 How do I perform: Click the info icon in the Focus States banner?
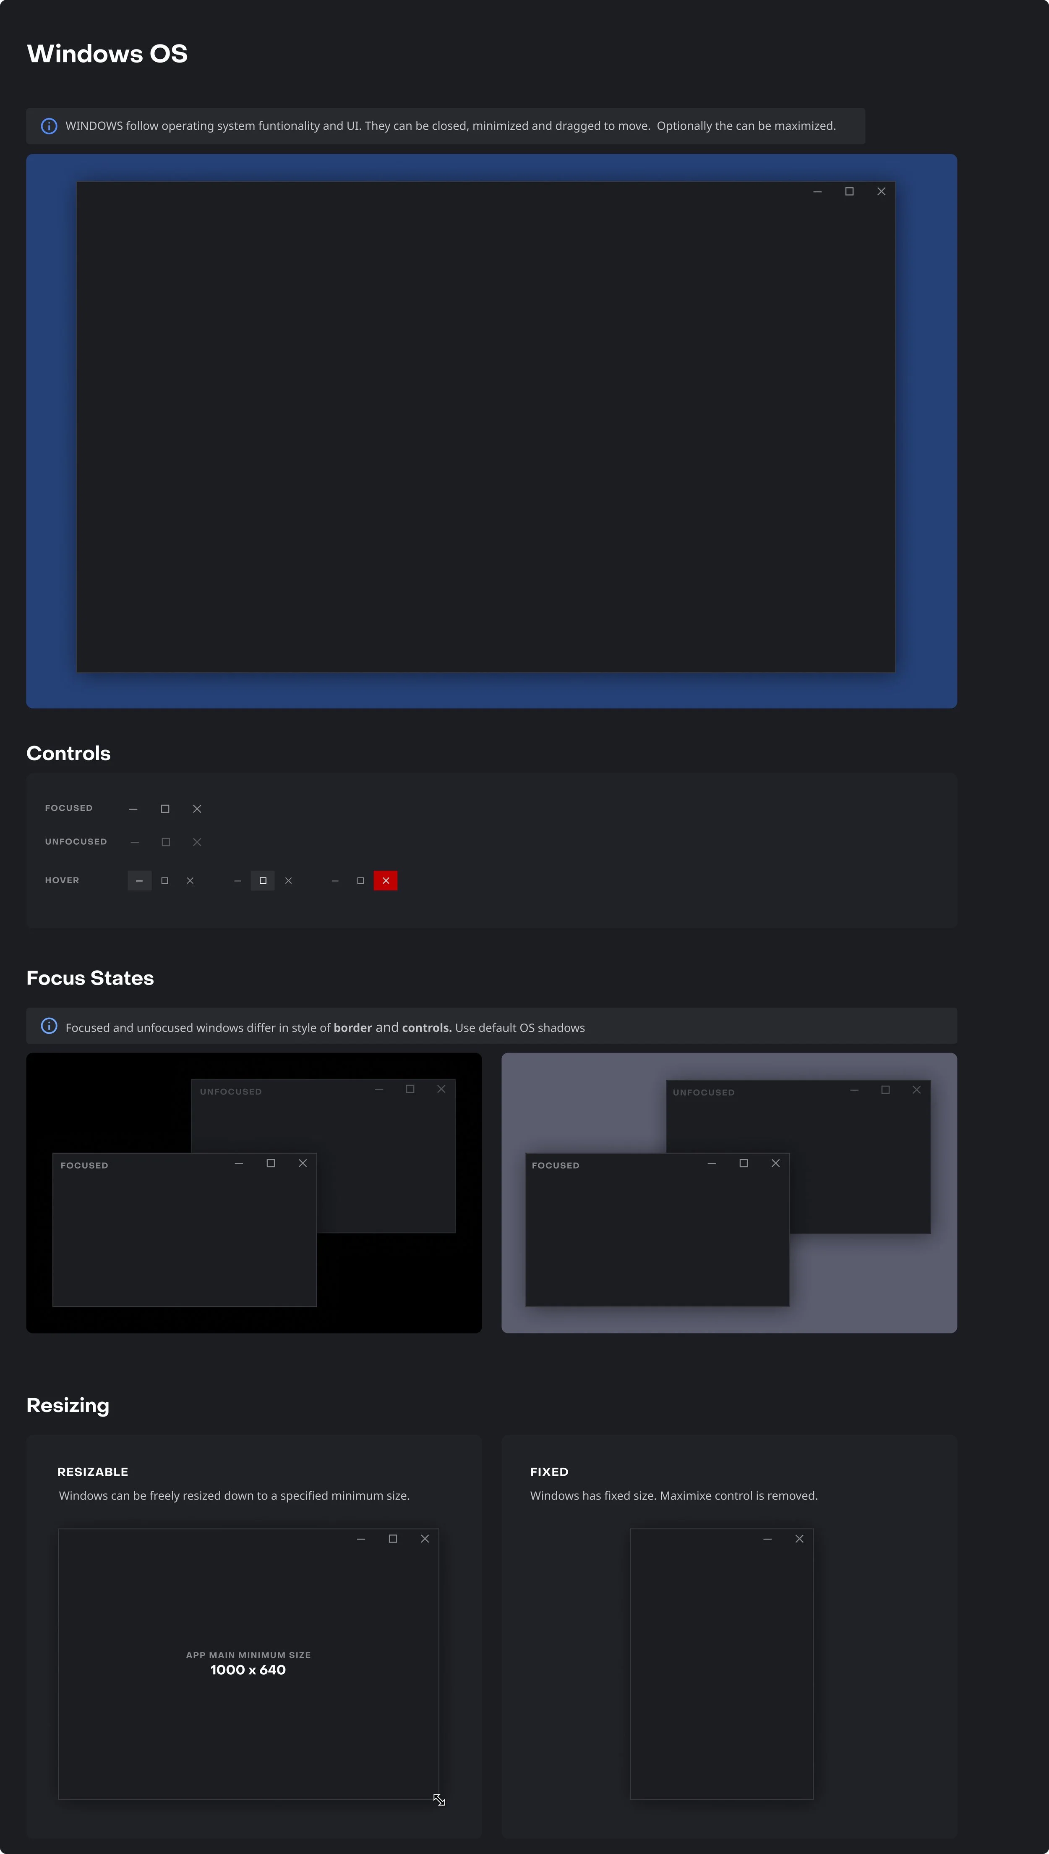[x=49, y=1026]
